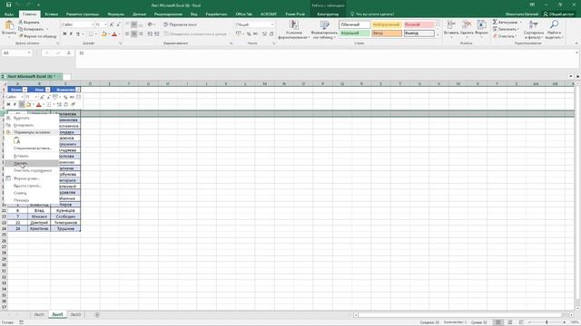Open Найти и выделить magnifier menu
The width and height of the screenshot is (581, 326).
coord(555,30)
